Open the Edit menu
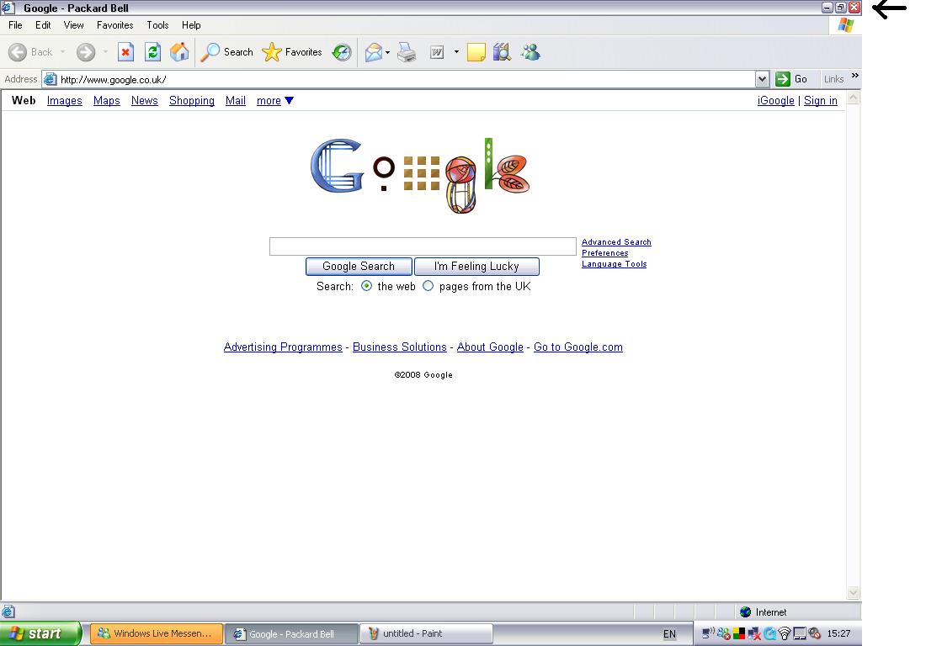 [x=43, y=25]
